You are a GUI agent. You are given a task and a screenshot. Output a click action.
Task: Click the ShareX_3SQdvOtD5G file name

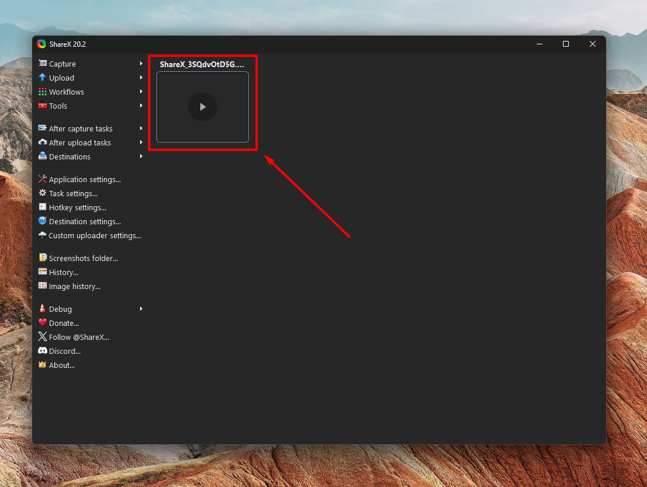202,64
